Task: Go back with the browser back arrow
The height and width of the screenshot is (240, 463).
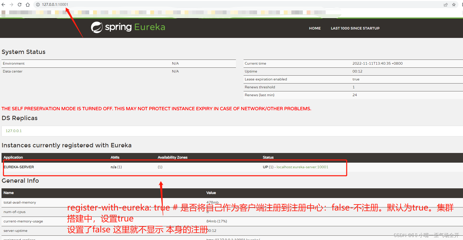Action: click(3, 5)
